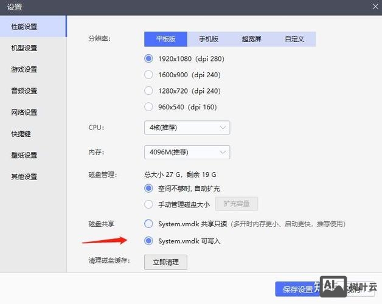Select the 960x540 (dpi 160) radio button
This screenshot has height=304, width=382.
coord(148,106)
